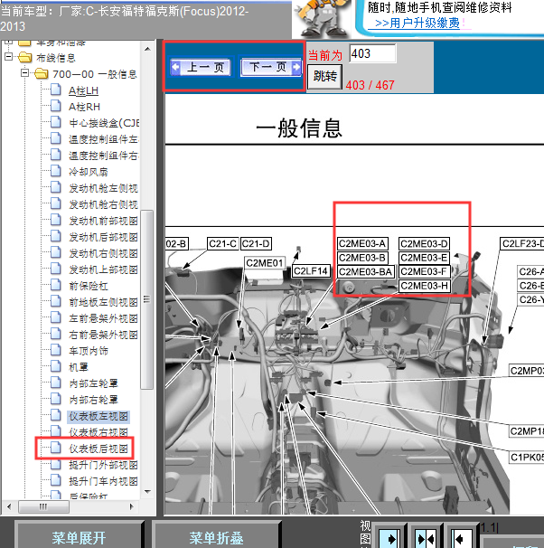Viewport: 544px width, 548px height.
Task: Click tree panel scroll up arrow
Action: pos(147,49)
